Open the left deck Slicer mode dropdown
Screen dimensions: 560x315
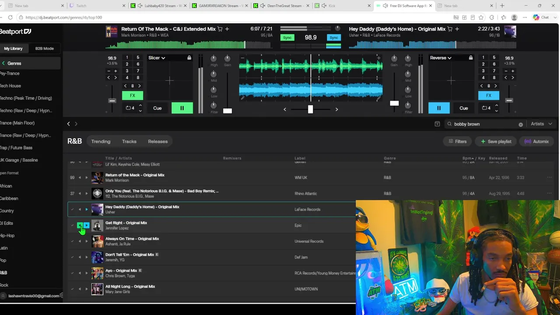(x=157, y=58)
